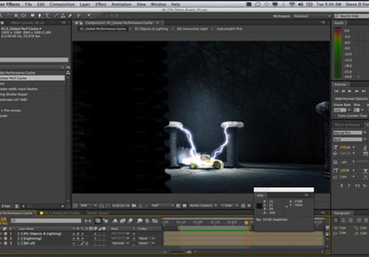Toggle effects switch for BG layer
This screenshot has height=257, width=369.
click(x=87, y=243)
